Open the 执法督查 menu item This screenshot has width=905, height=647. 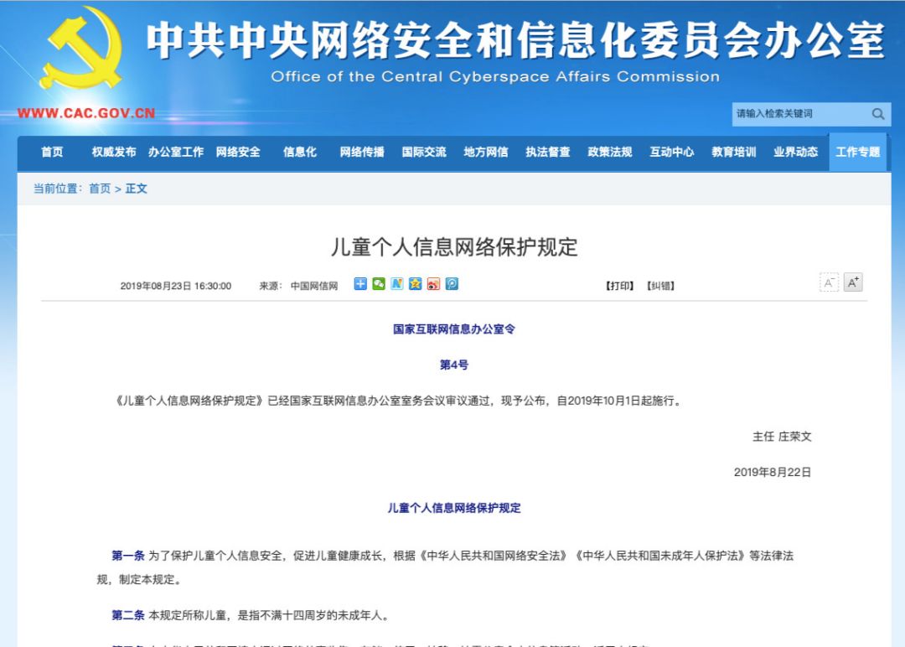coord(548,153)
